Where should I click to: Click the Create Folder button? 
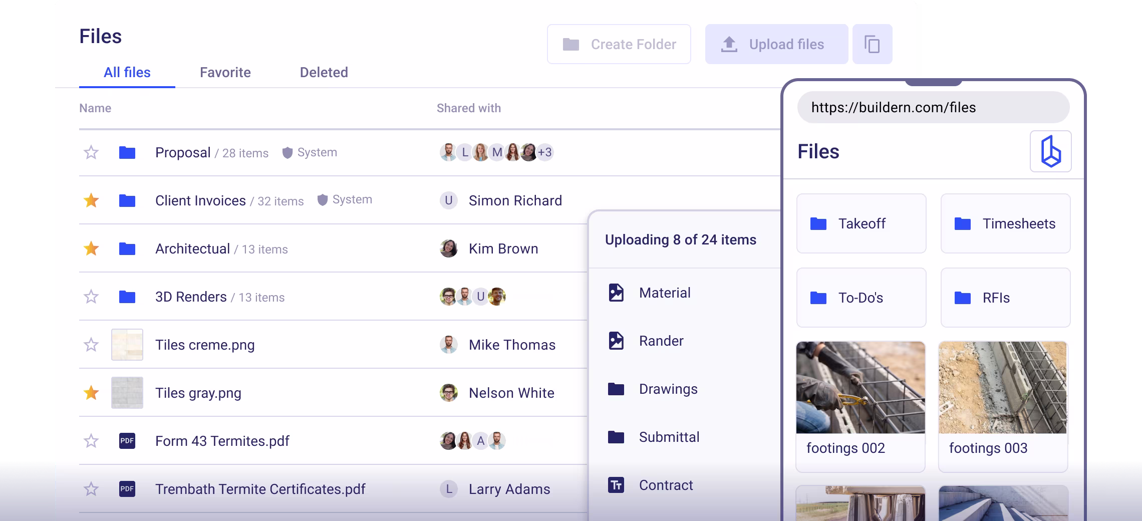click(619, 44)
